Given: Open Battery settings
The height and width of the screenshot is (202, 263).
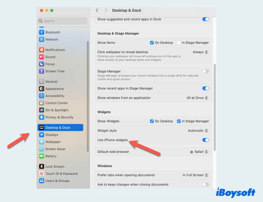Looking at the screenshot, I should 51,156.
